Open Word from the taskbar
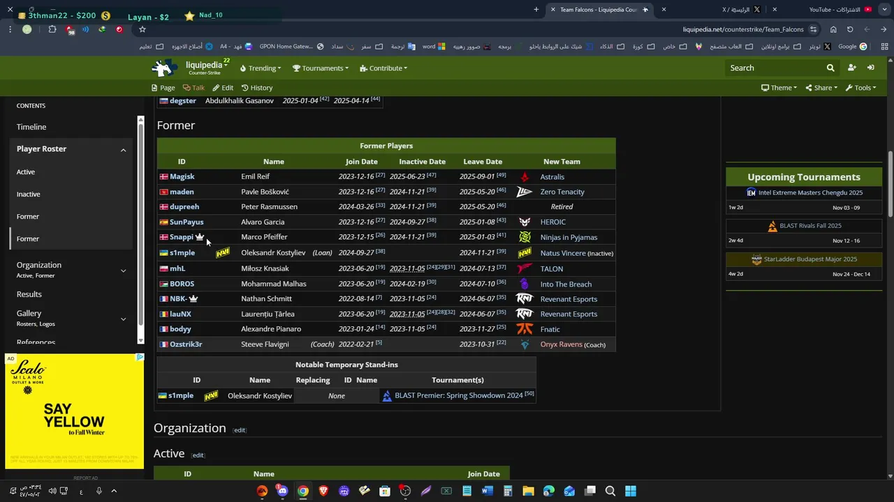The height and width of the screenshot is (502, 894). coord(488,491)
